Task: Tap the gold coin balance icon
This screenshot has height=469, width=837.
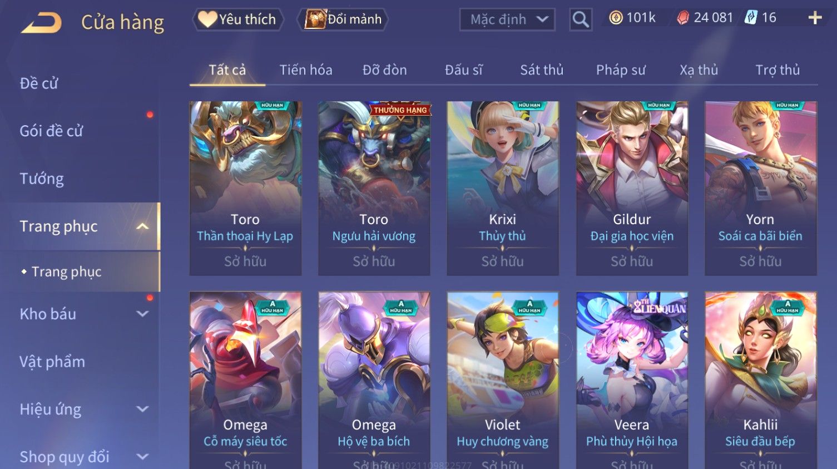Action: pyautogui.click(x=616, y=18)
